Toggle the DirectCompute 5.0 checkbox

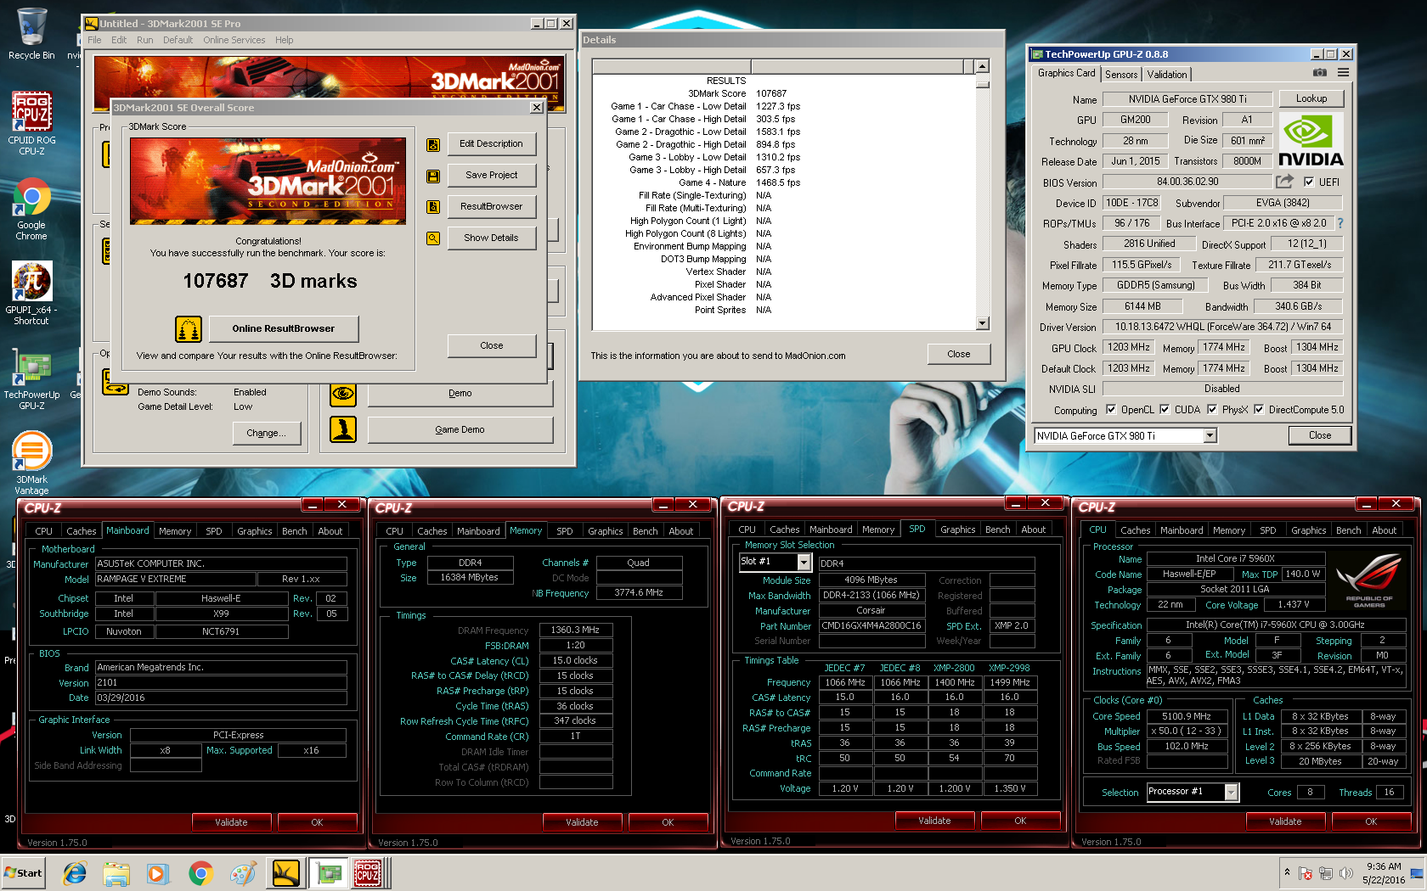(x=1259, y=409)
